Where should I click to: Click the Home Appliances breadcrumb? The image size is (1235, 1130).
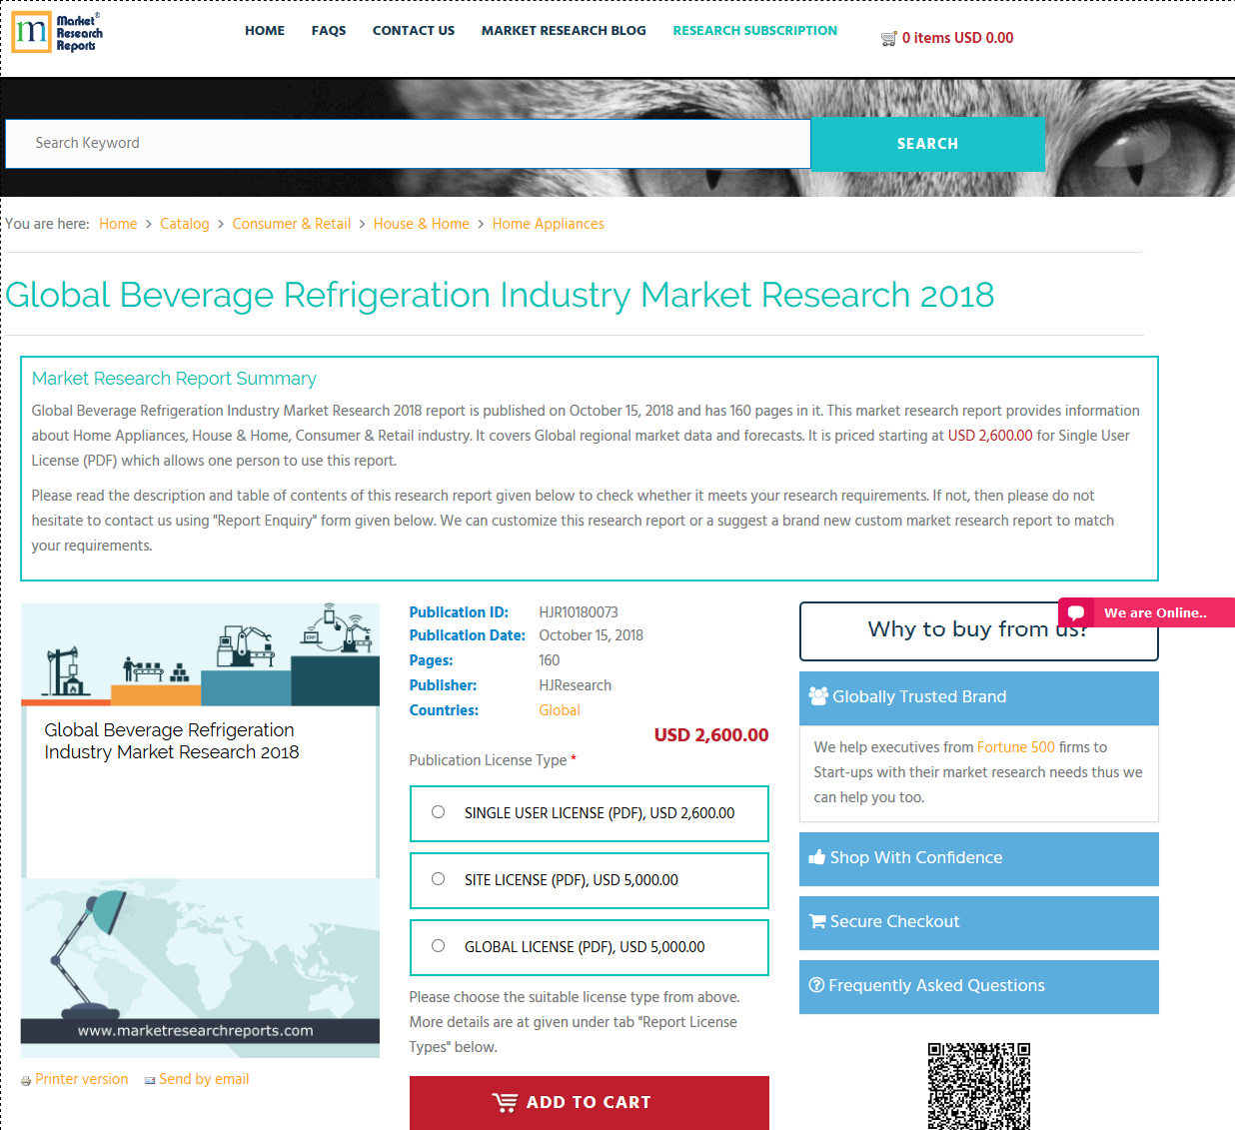(x=548, y=223)
